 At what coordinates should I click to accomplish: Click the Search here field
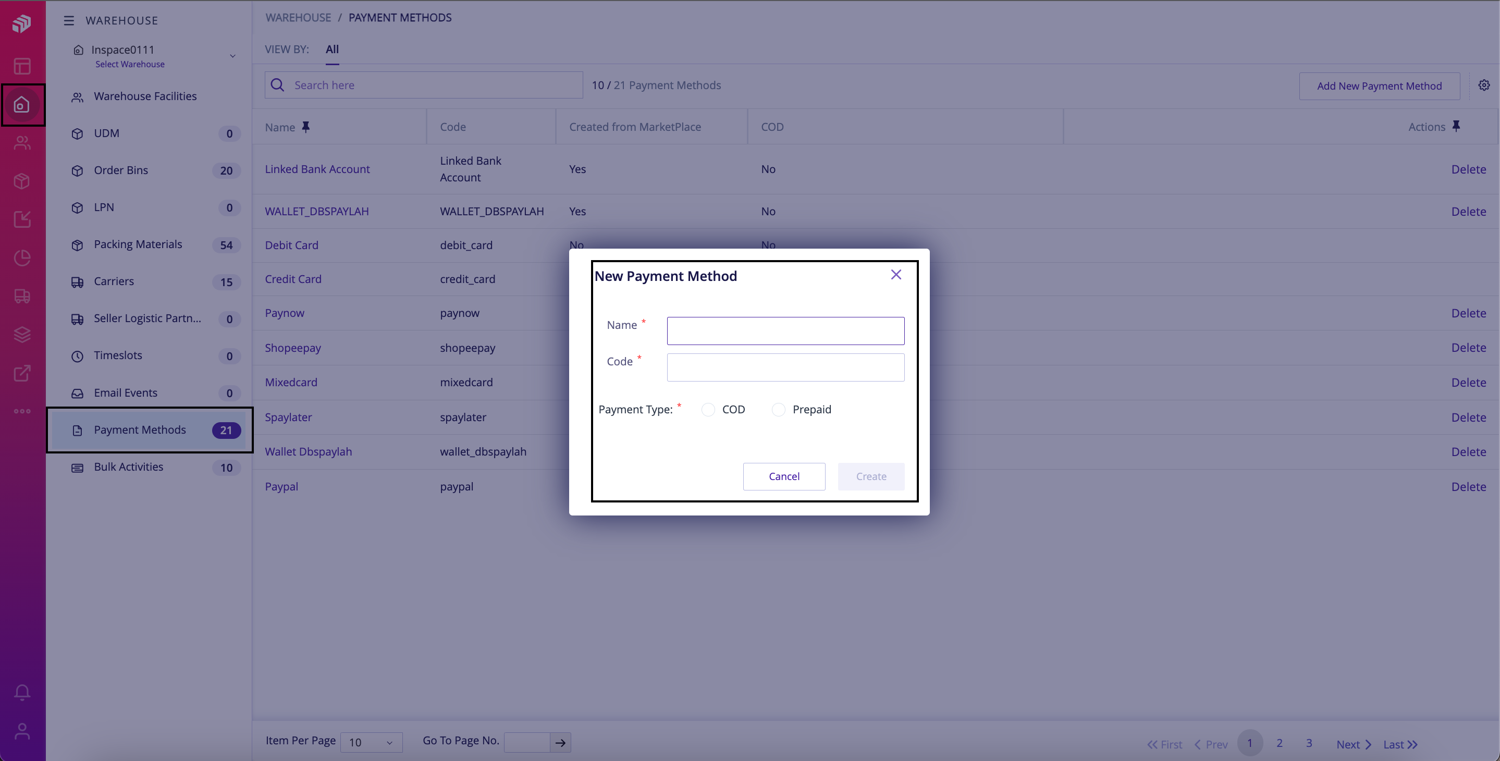click(423, 85)
